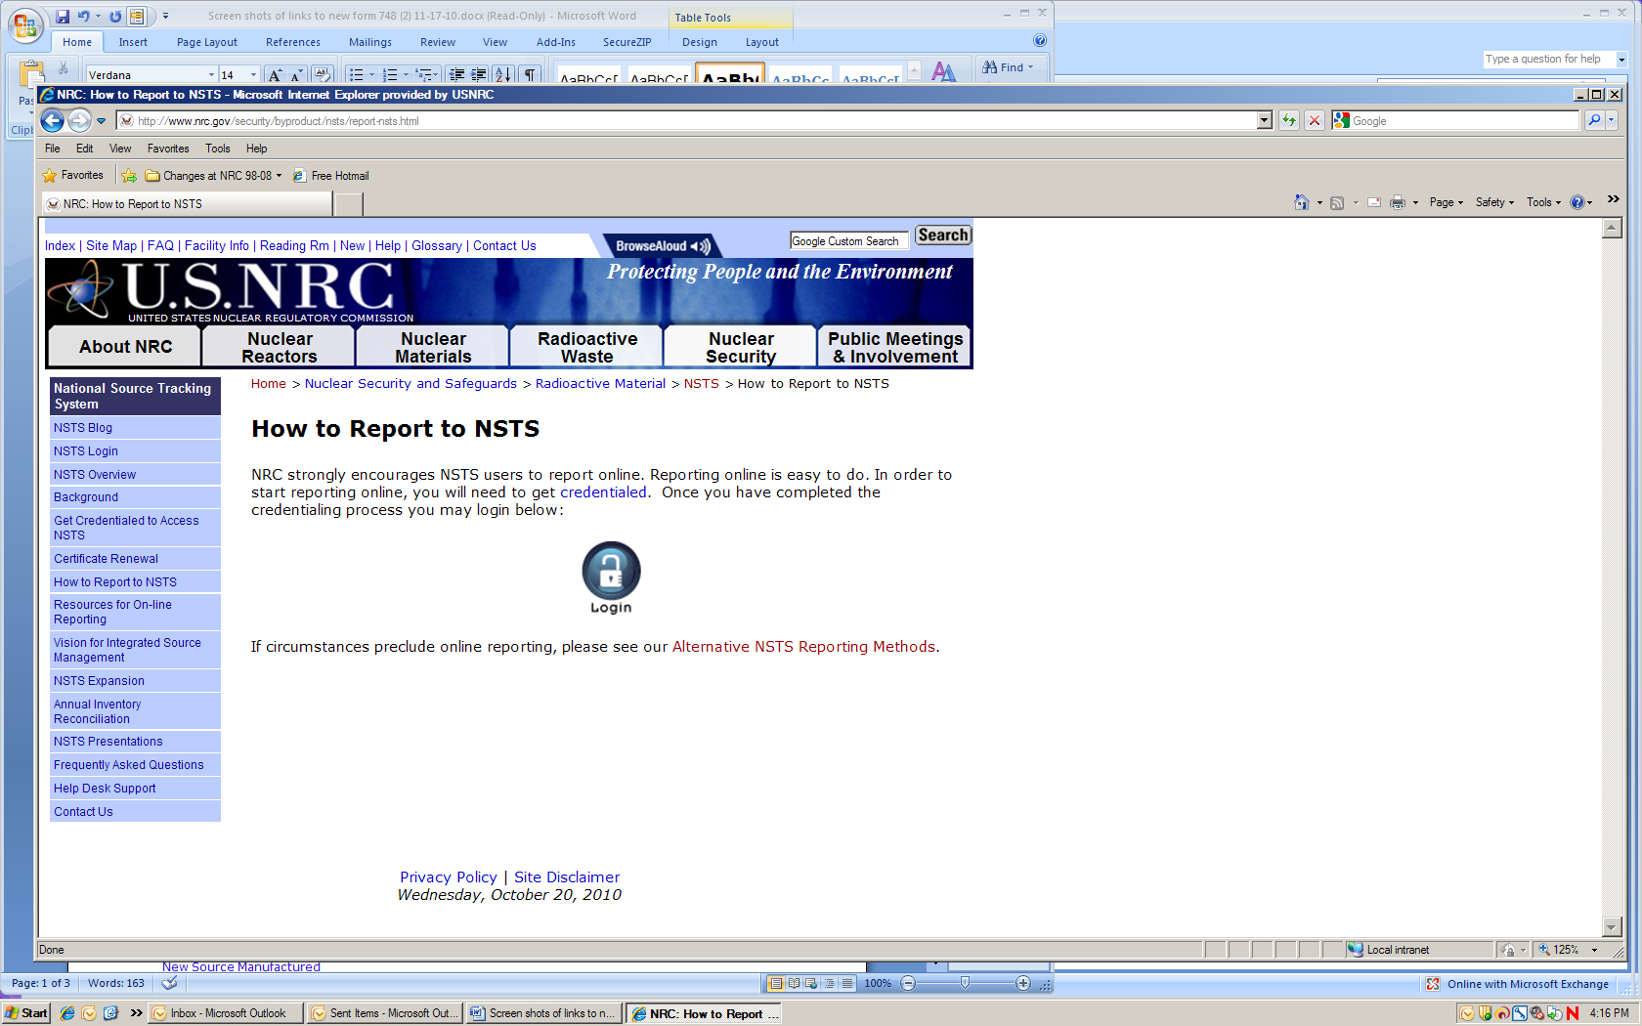
Task: Save the document in Word's quick access toolbar
Action: pyautogui.click(x=63, y=16)
